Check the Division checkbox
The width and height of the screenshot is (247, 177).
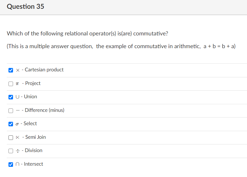11,151
